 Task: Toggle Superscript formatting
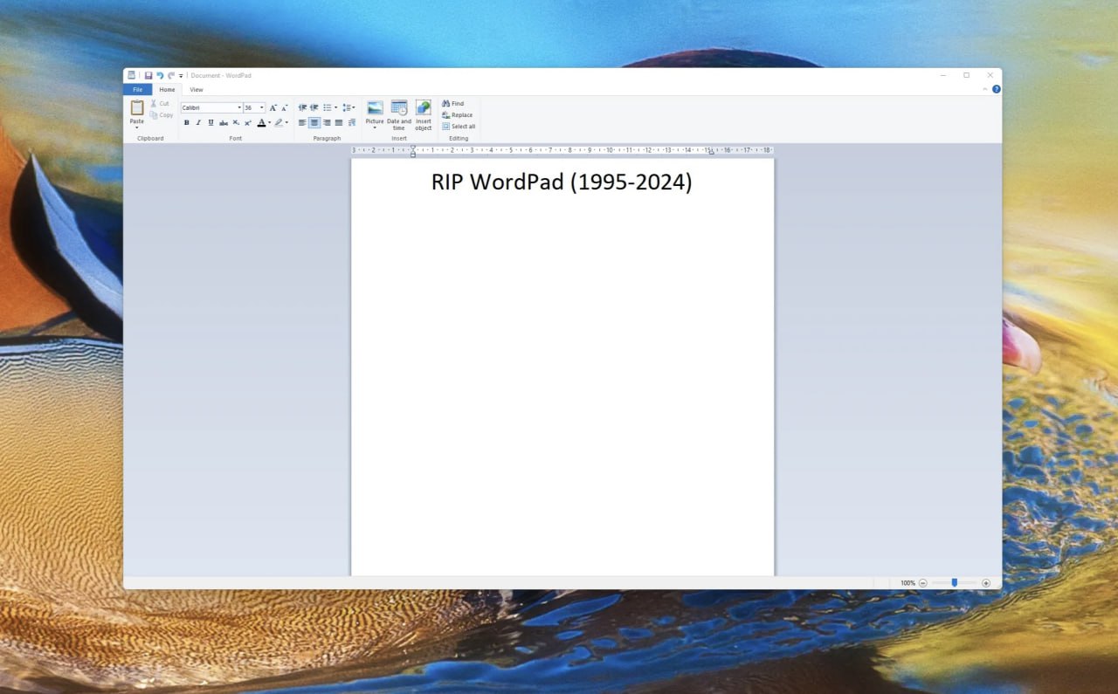[x=248, y=122]
